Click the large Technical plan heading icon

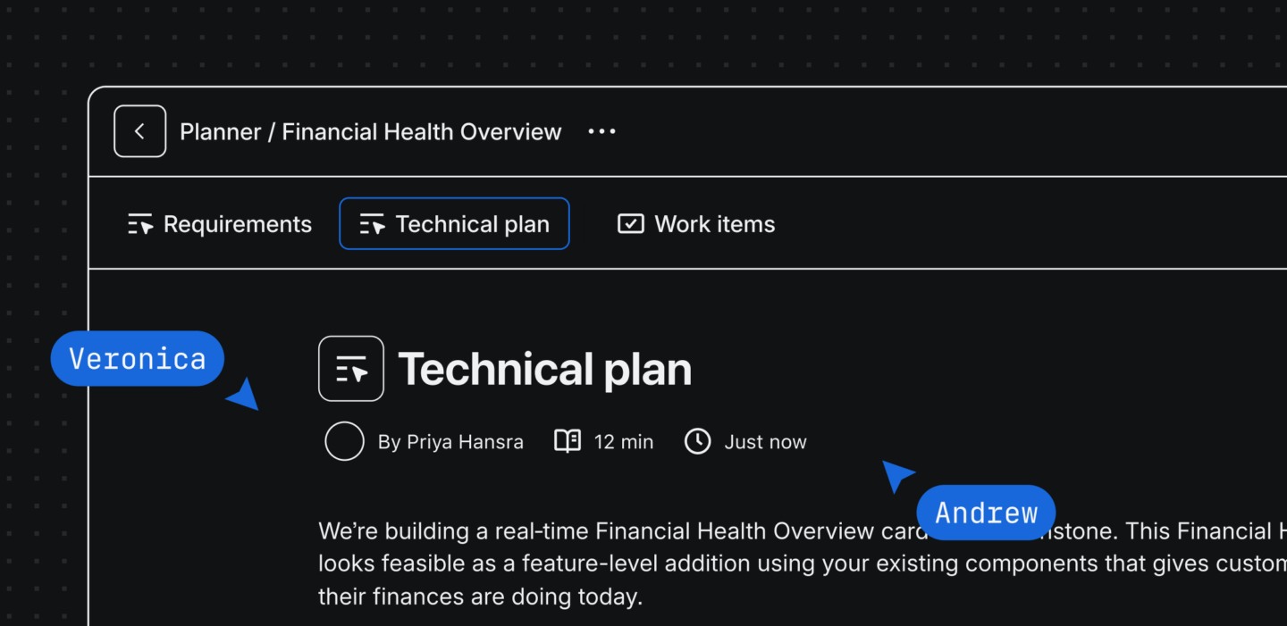tap(351, 369)
